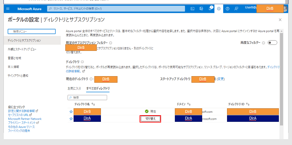
Task: Click the 現在 status on DirB row
Action: click(150, 111)
